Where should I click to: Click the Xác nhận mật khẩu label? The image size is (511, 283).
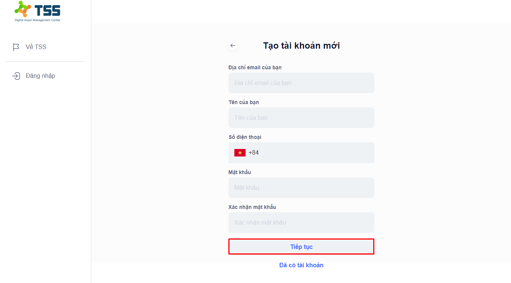(x=252, y=207)
